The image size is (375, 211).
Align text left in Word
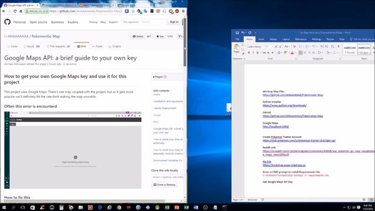click(x=301, y=53)
